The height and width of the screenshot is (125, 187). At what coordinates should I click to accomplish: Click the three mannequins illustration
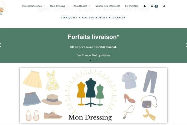[x=91, y=92]
